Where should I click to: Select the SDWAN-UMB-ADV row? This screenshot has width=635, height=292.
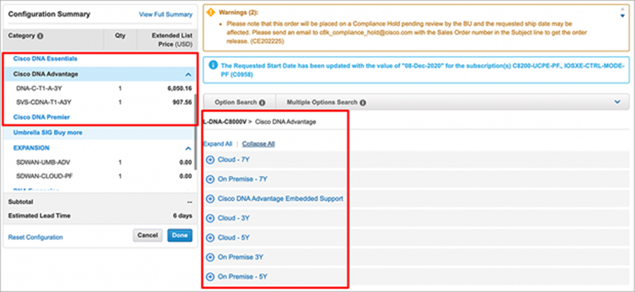99,162
